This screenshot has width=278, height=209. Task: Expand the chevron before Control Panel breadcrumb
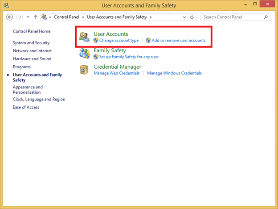point(50,17)
